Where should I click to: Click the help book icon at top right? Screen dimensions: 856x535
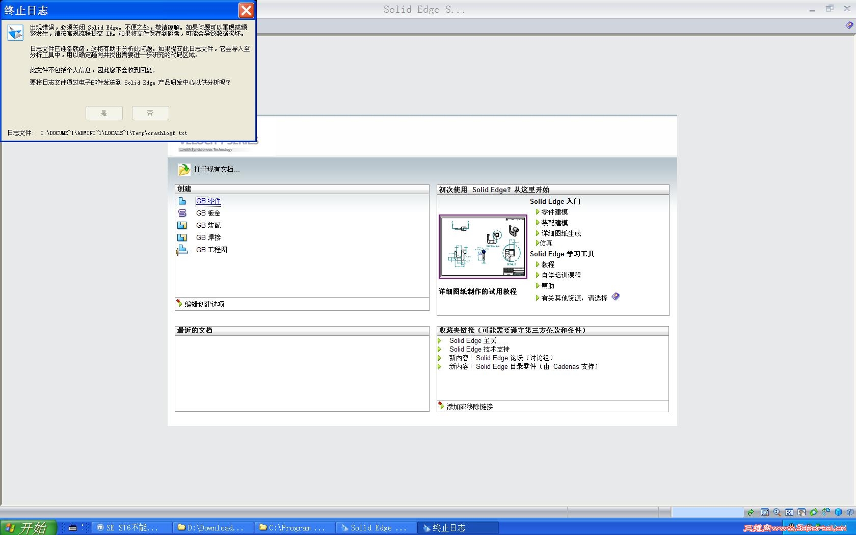[849, 25]
